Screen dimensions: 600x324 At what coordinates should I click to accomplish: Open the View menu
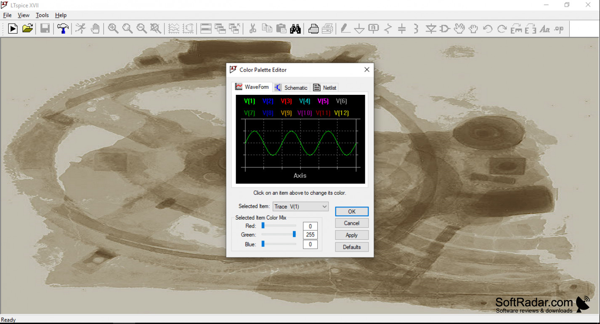24,15
